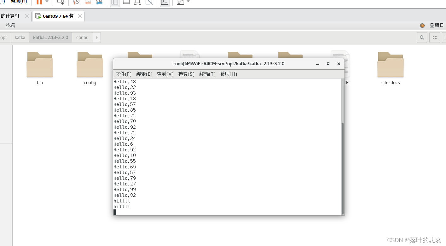Click the take snapshot icon
The image size is (446, 246).
76,2
